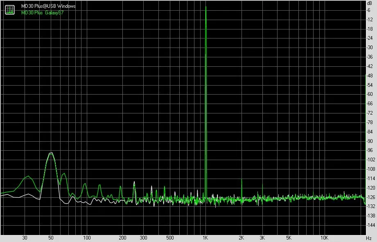The width and height of the screenshot is (377, 242).
Task: Click the 1K frequency axis label
Action: (205, 238)
